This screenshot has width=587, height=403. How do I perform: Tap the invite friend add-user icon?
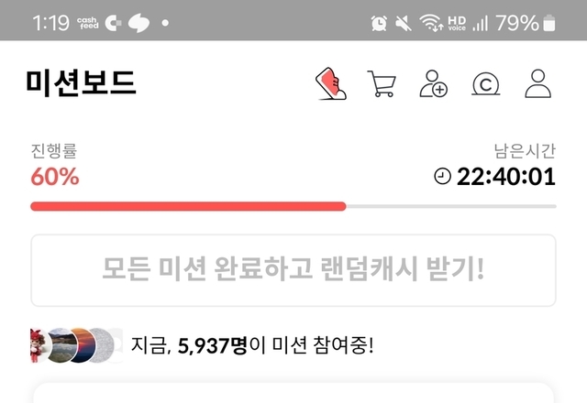coord(433,83)
